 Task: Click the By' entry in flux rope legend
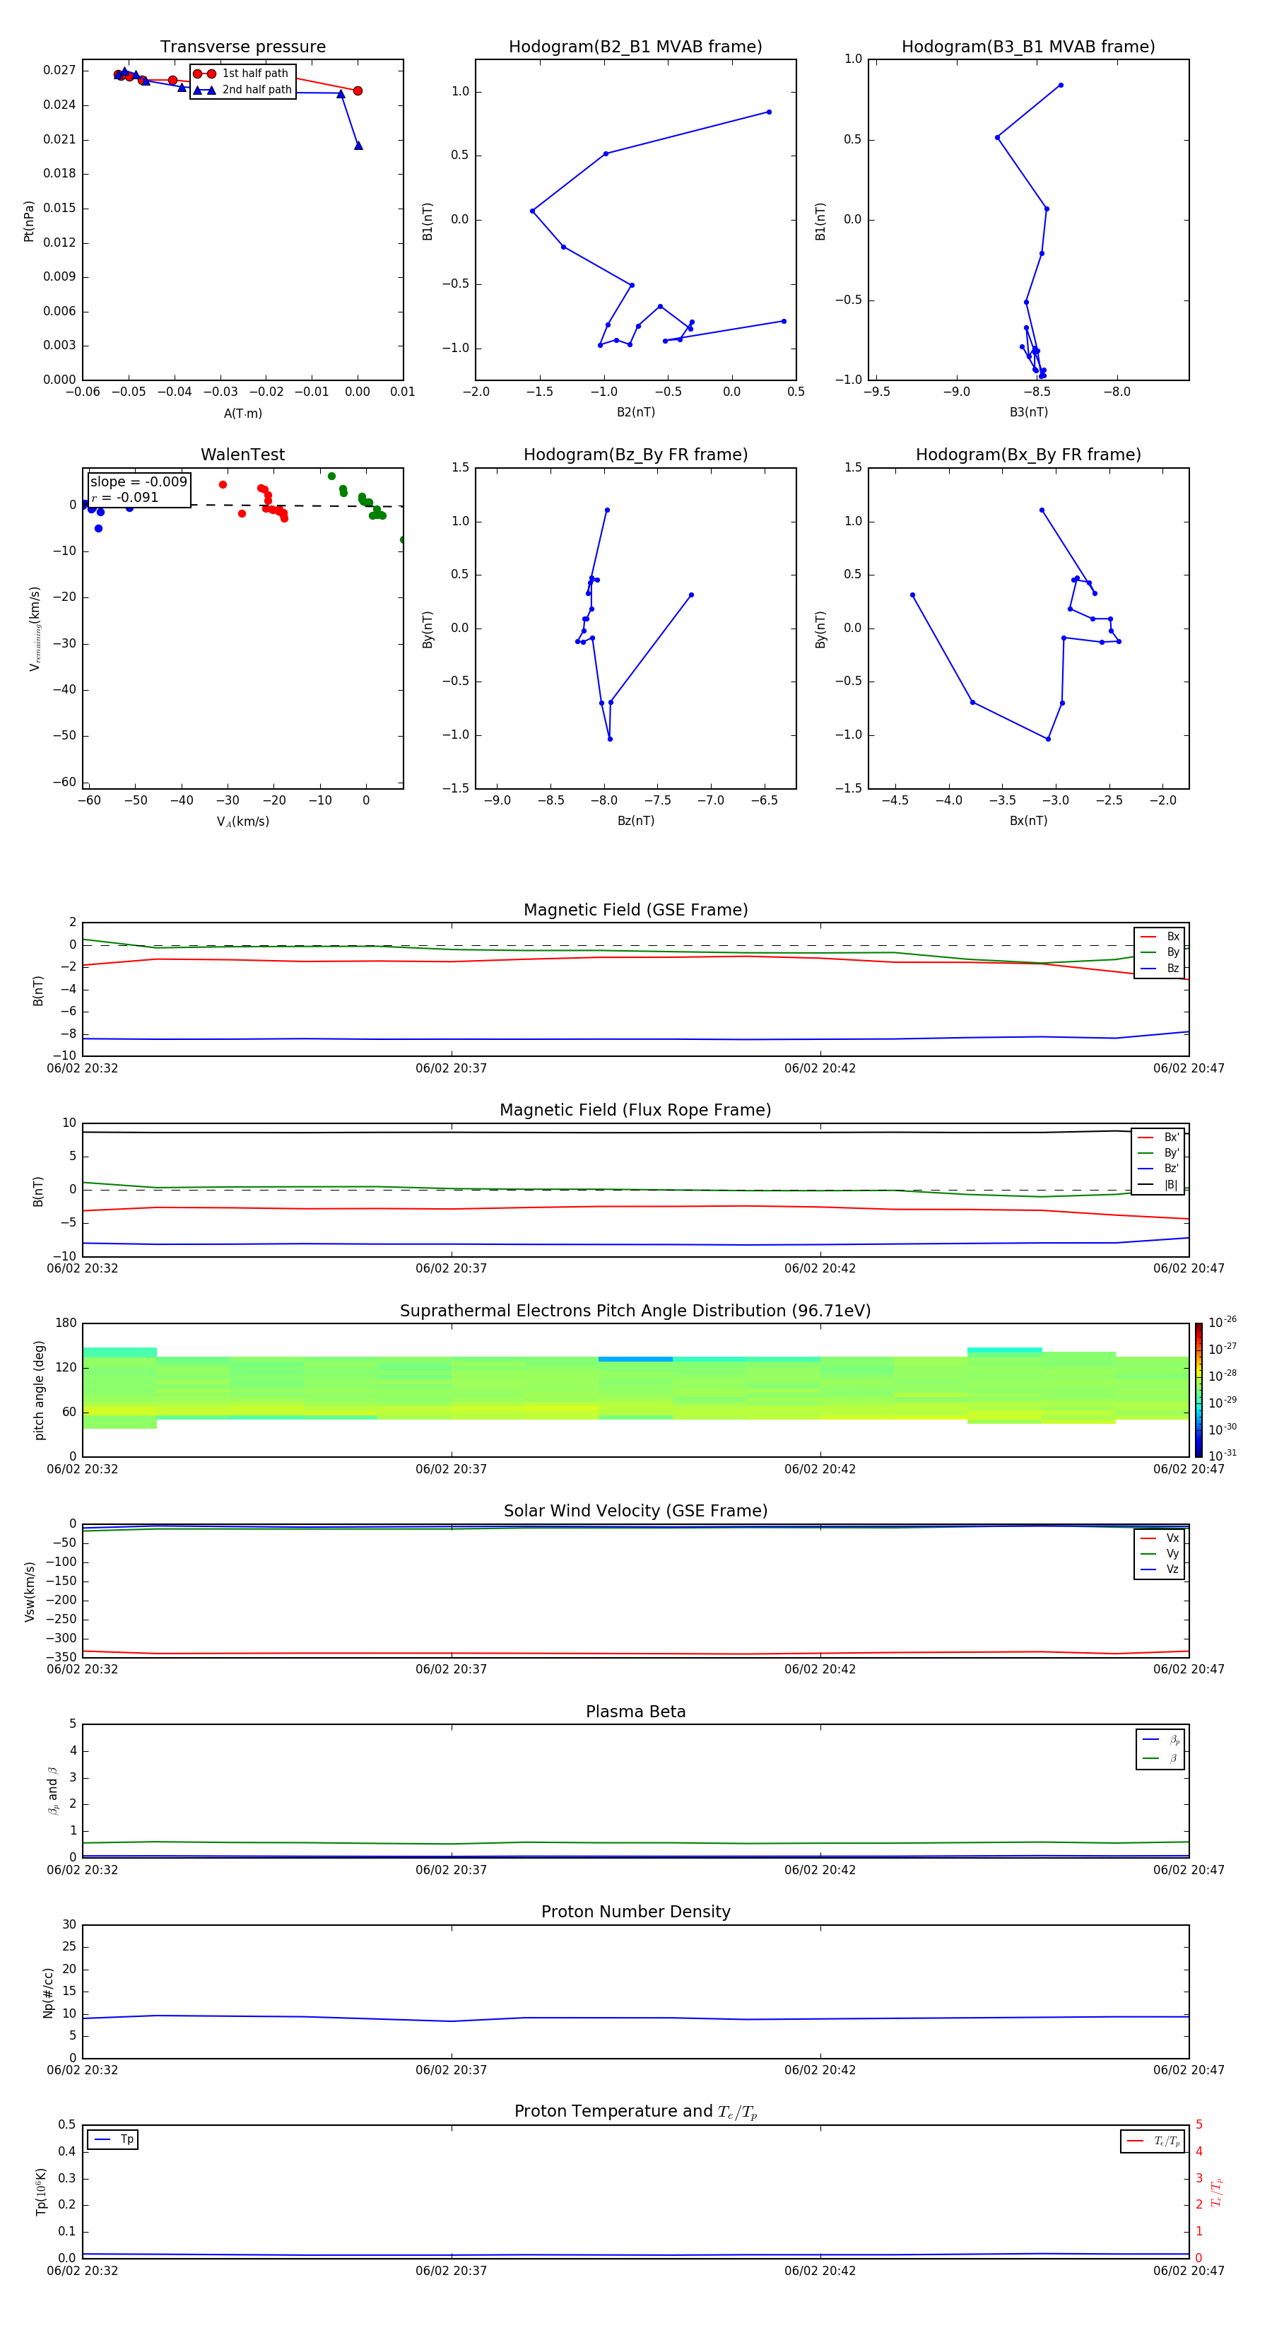pyautogui.click(x=1158, y=1153)
